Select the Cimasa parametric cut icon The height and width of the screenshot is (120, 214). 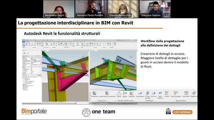click(x=167, y=93)
